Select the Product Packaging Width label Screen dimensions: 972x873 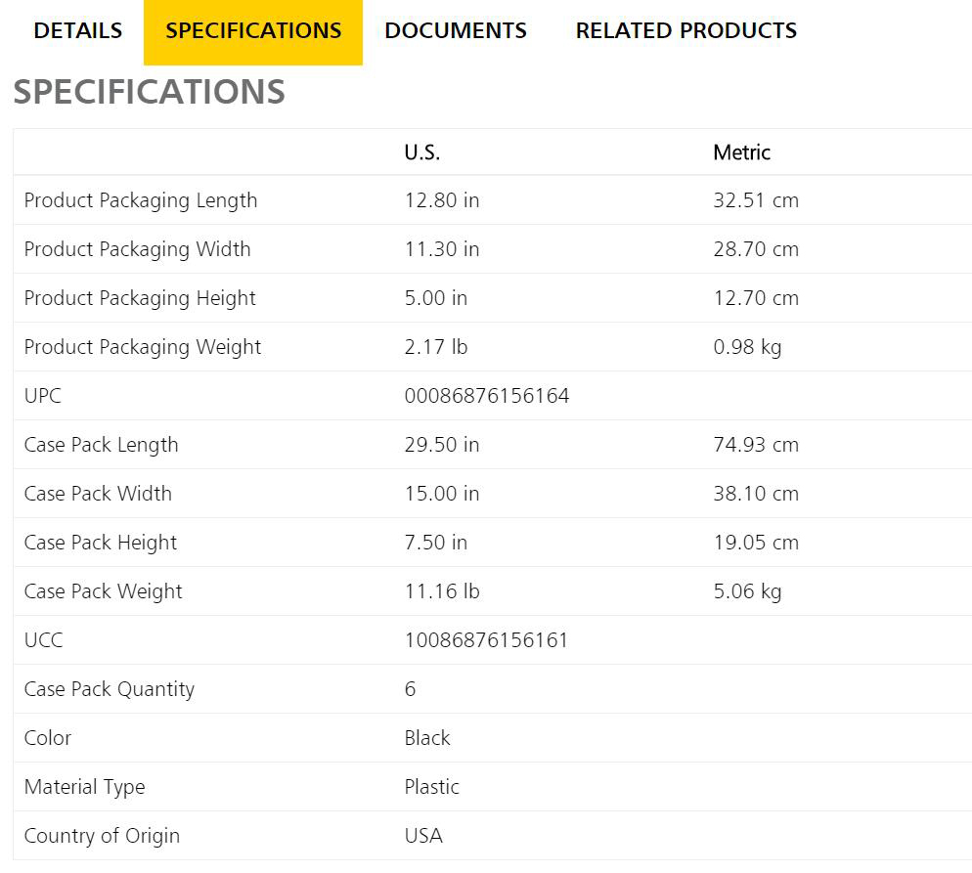coord(137,249)
